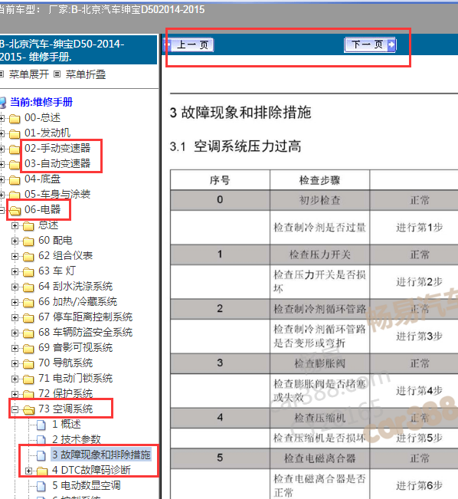The height and width of the screenshot is (499, 458).
Task: Select the 总述 subfolder under 06-电器
Action: [x=48, y=225]
